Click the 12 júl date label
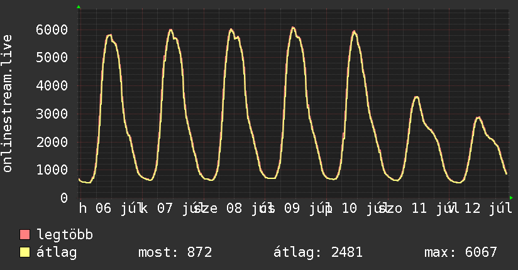This screenshot has height=270, width=518. pyautogui.click(x=488, y=208)
